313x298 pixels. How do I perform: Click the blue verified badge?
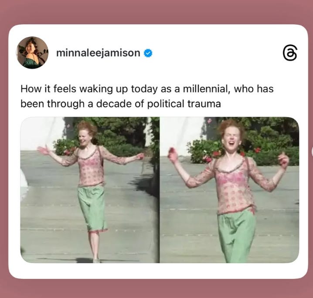148,53
